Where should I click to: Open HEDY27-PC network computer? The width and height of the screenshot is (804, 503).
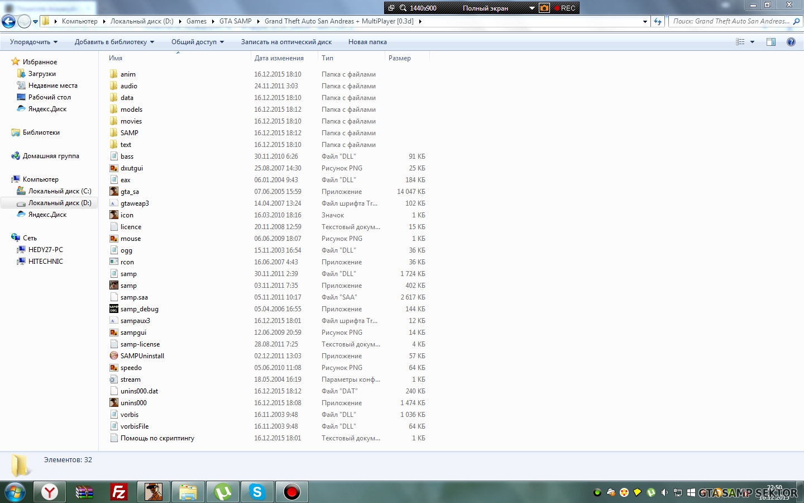46,250
